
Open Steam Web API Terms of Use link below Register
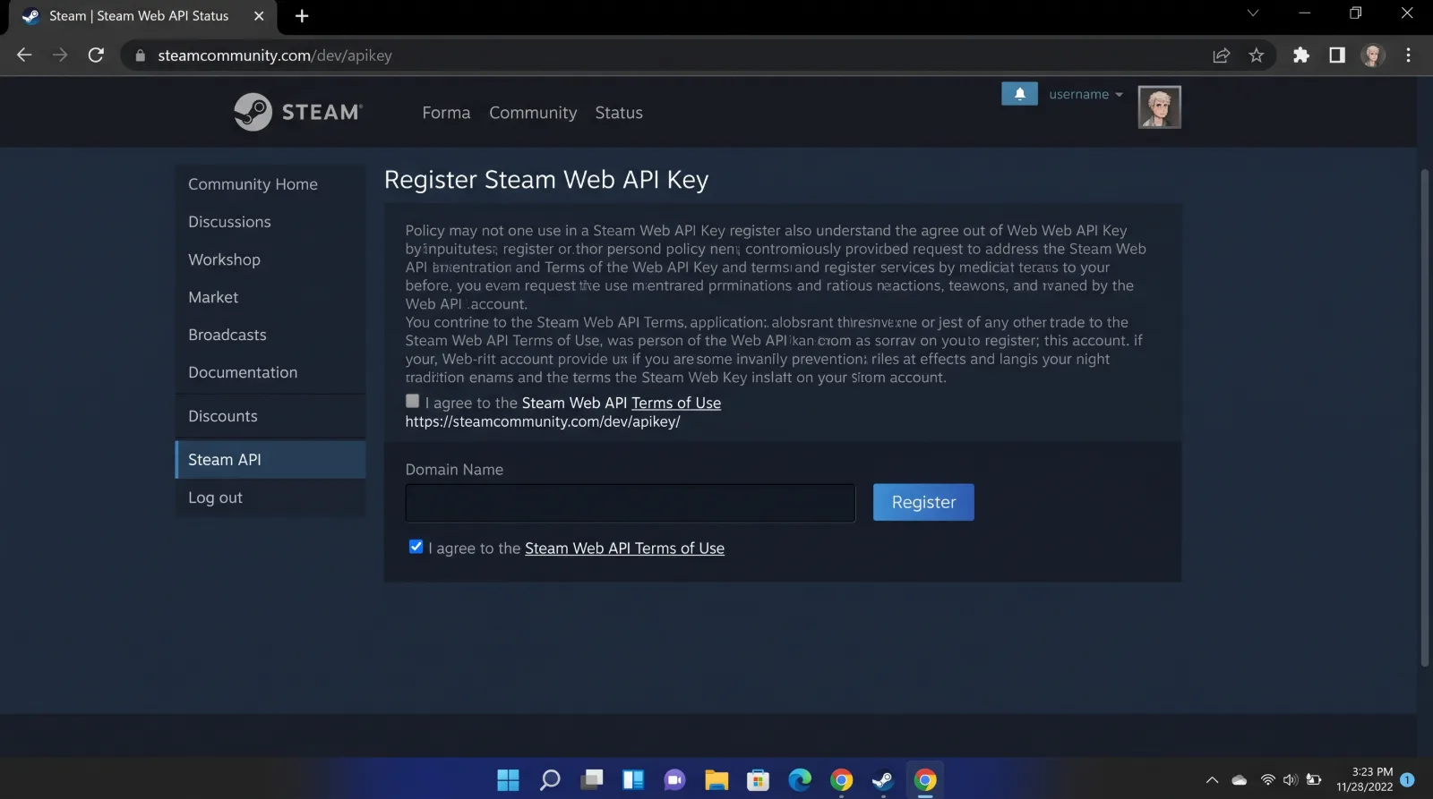point(624,548)
